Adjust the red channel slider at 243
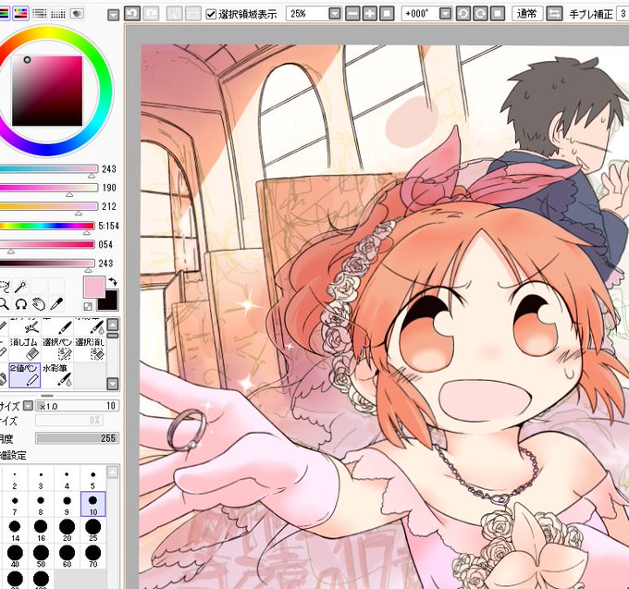Image resolution: width=629 pixels, height=589 pixels. (48, 169)
